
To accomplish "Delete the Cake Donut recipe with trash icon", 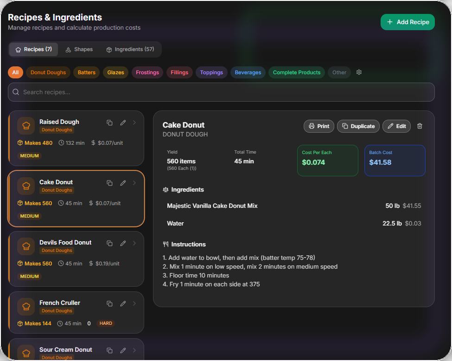I will coord(419,126).
